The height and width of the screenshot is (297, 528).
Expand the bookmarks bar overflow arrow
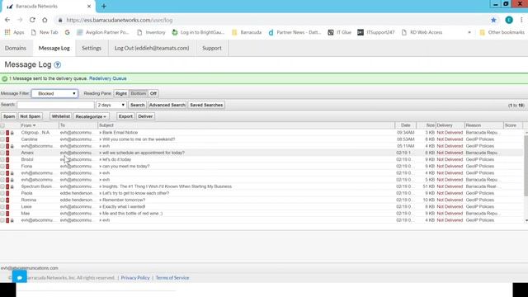pos(469,32)
